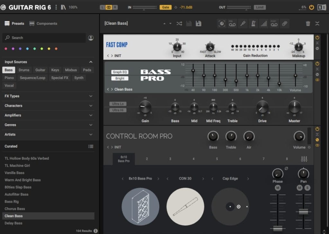The height and width of the screenshot is (234, 329).
Task: Open the Guitar Rig main menu dots
Action: coord(56,7)
